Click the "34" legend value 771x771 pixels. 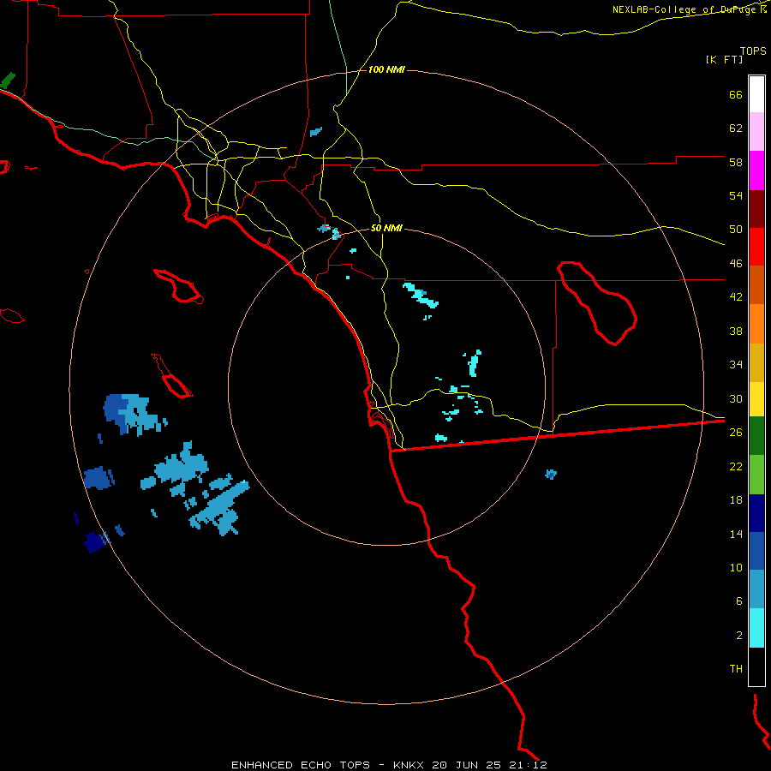(736, 365)
